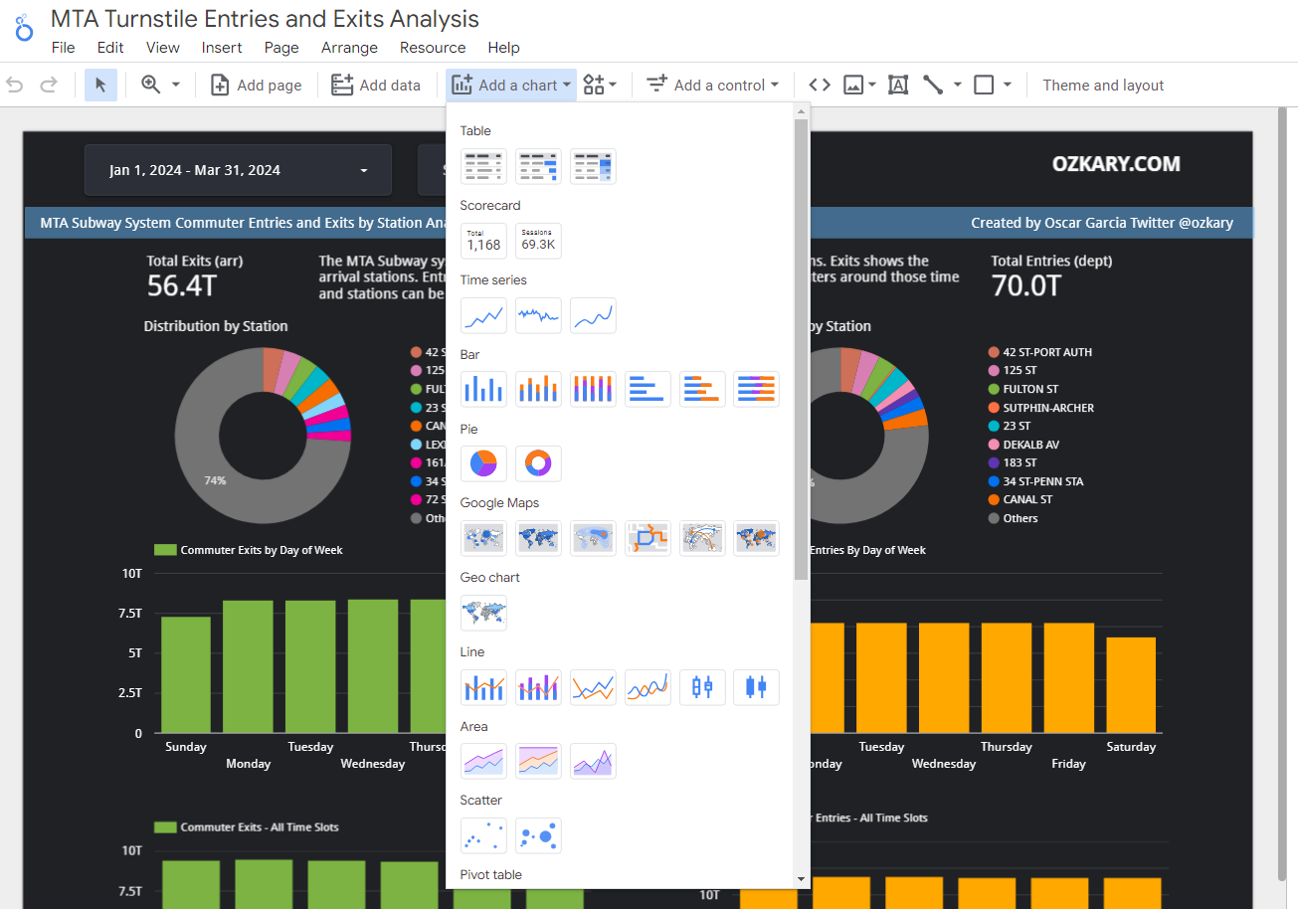The width and height of the screenshot is (1298, 909).
Task: Choose the horizontal bar chart icon
Action: [x=648, y=389]
